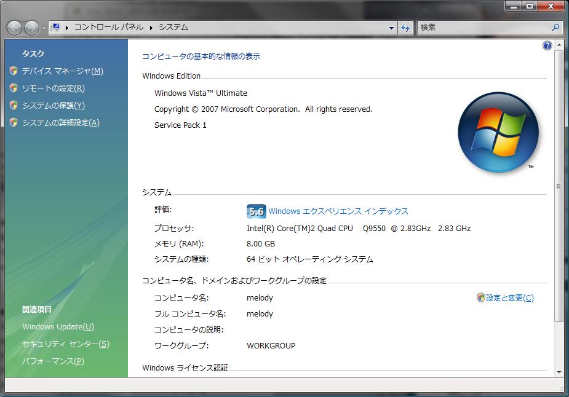This screenshot has height=397, width=569.
Task: Click the Service Pack 1 text
Action: [x=180, y=125]
